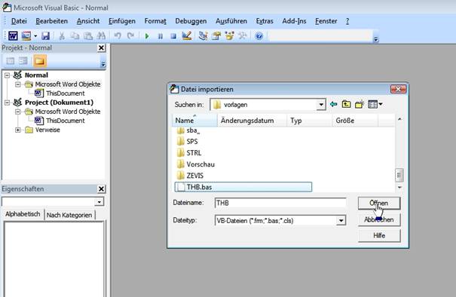Click the Reset stop icon

[173, 36]
